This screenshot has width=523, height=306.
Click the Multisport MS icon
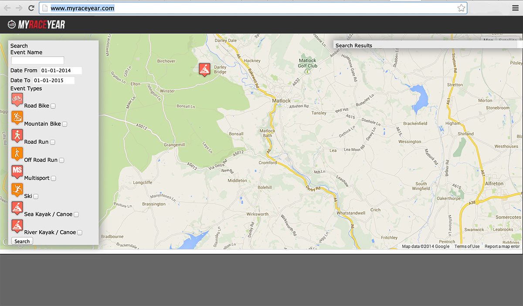[17, 171]
